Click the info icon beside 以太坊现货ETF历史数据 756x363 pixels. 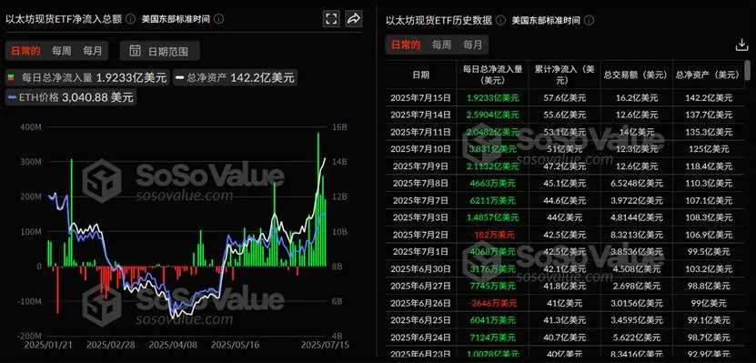pyautogui.click(x=501, y=20)
